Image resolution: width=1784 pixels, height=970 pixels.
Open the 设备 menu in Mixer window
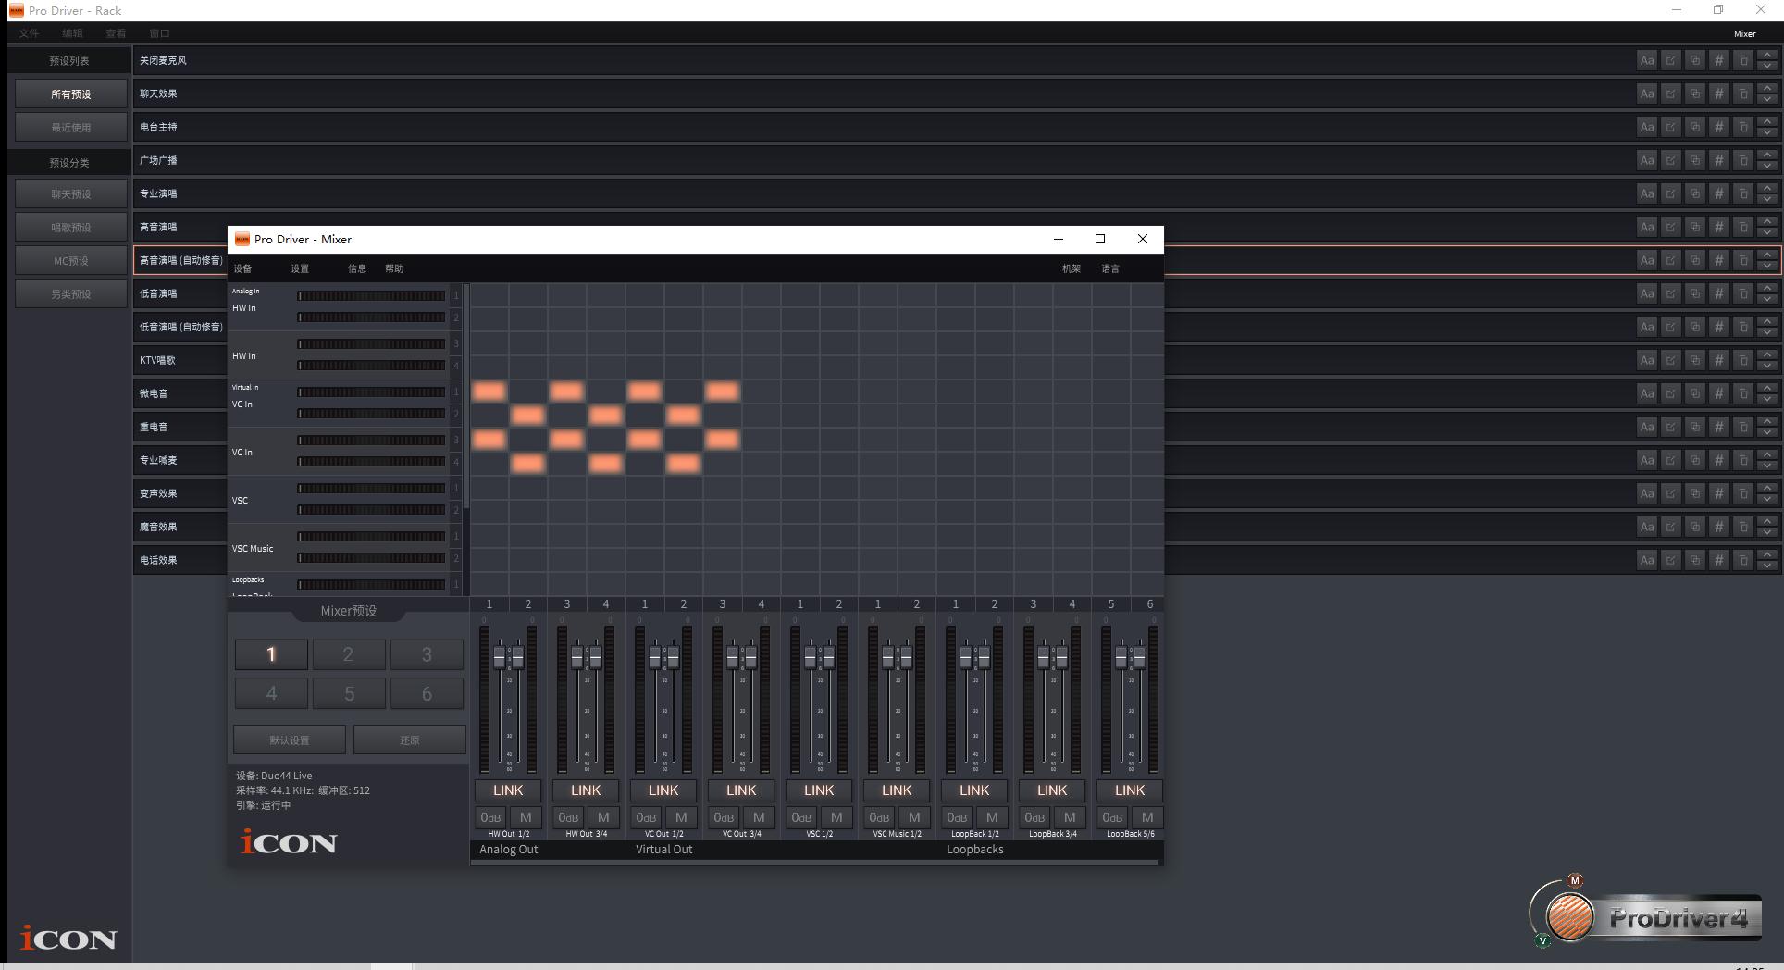tap(242, 268)
